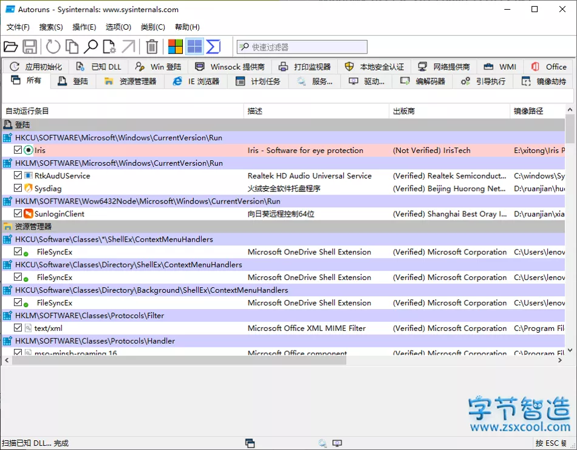Open the 文件(F) menu
This screenshot has height=450, width=577.
pos(18,27)
